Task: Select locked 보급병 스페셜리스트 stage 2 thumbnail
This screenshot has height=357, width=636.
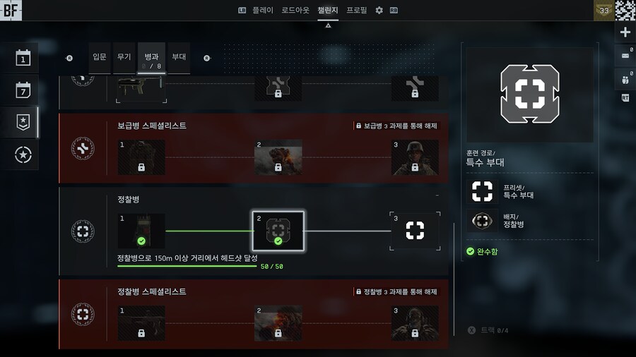Action: (278, 157)
